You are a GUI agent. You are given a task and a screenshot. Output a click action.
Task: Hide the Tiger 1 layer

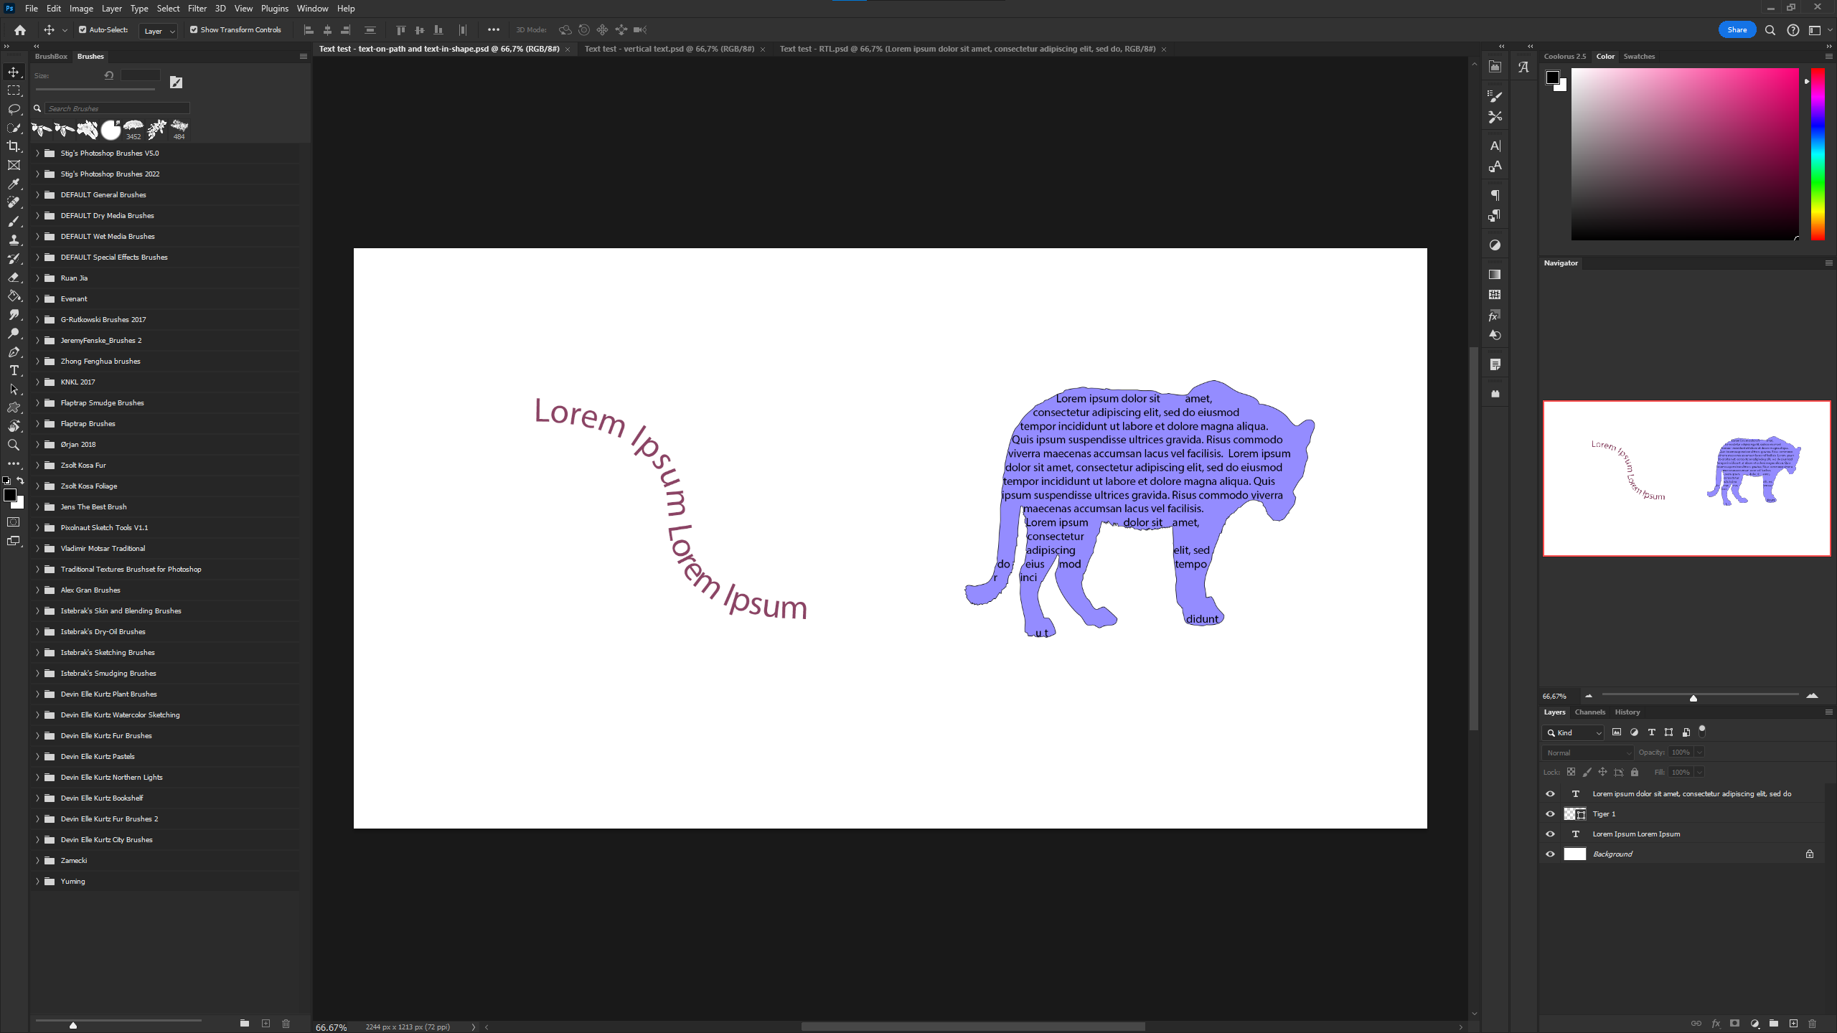point(1550,814)
